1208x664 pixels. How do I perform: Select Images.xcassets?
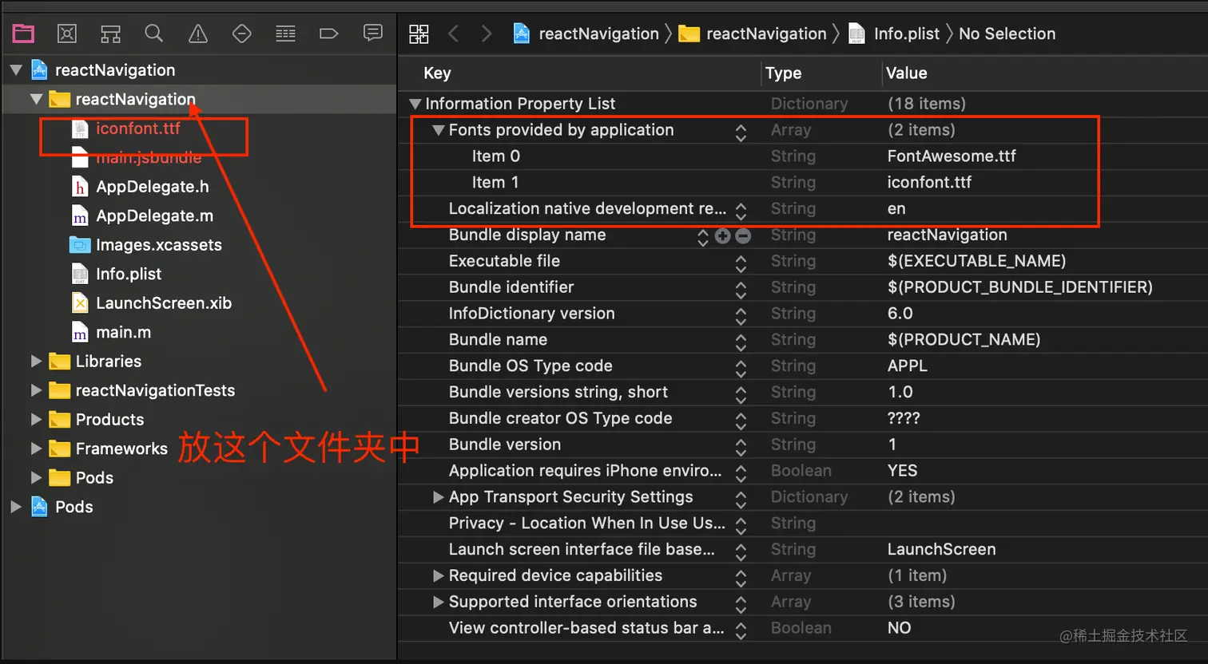(158, 245)
